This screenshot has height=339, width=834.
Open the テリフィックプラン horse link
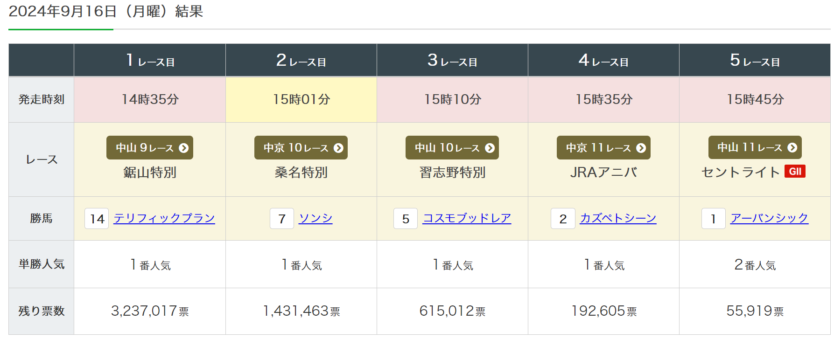(164, 218)
